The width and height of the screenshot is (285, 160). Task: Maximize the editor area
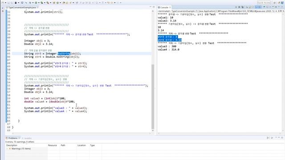pyautogui.click(x=154, y=7)
